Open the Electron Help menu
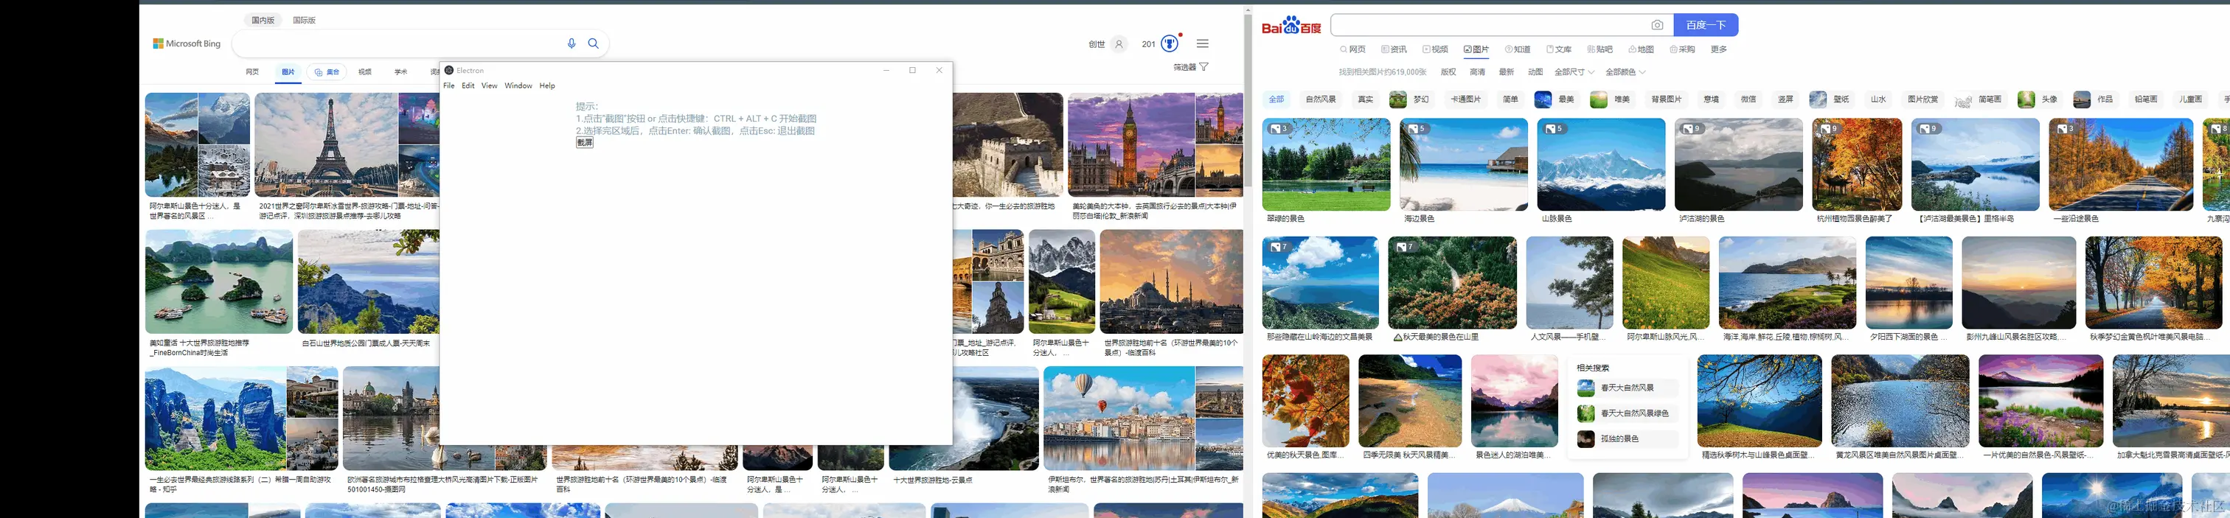The width and height of the screenshot is (2230, 518). click(547, 85)
